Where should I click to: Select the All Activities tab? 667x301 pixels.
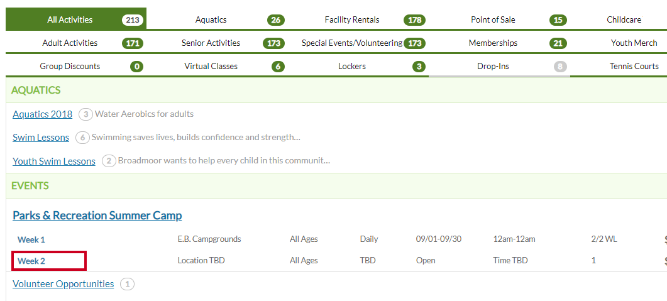[x=76, y=19]
